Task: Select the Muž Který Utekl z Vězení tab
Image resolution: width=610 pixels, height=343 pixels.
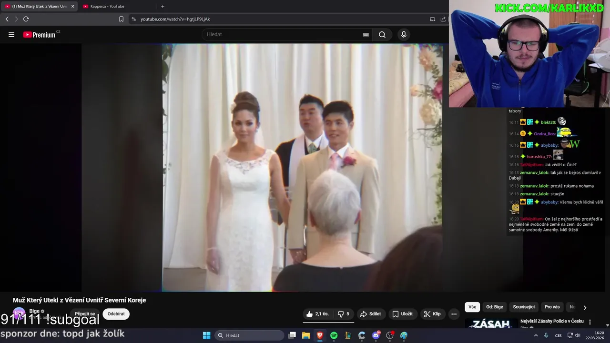Action: 39,6
